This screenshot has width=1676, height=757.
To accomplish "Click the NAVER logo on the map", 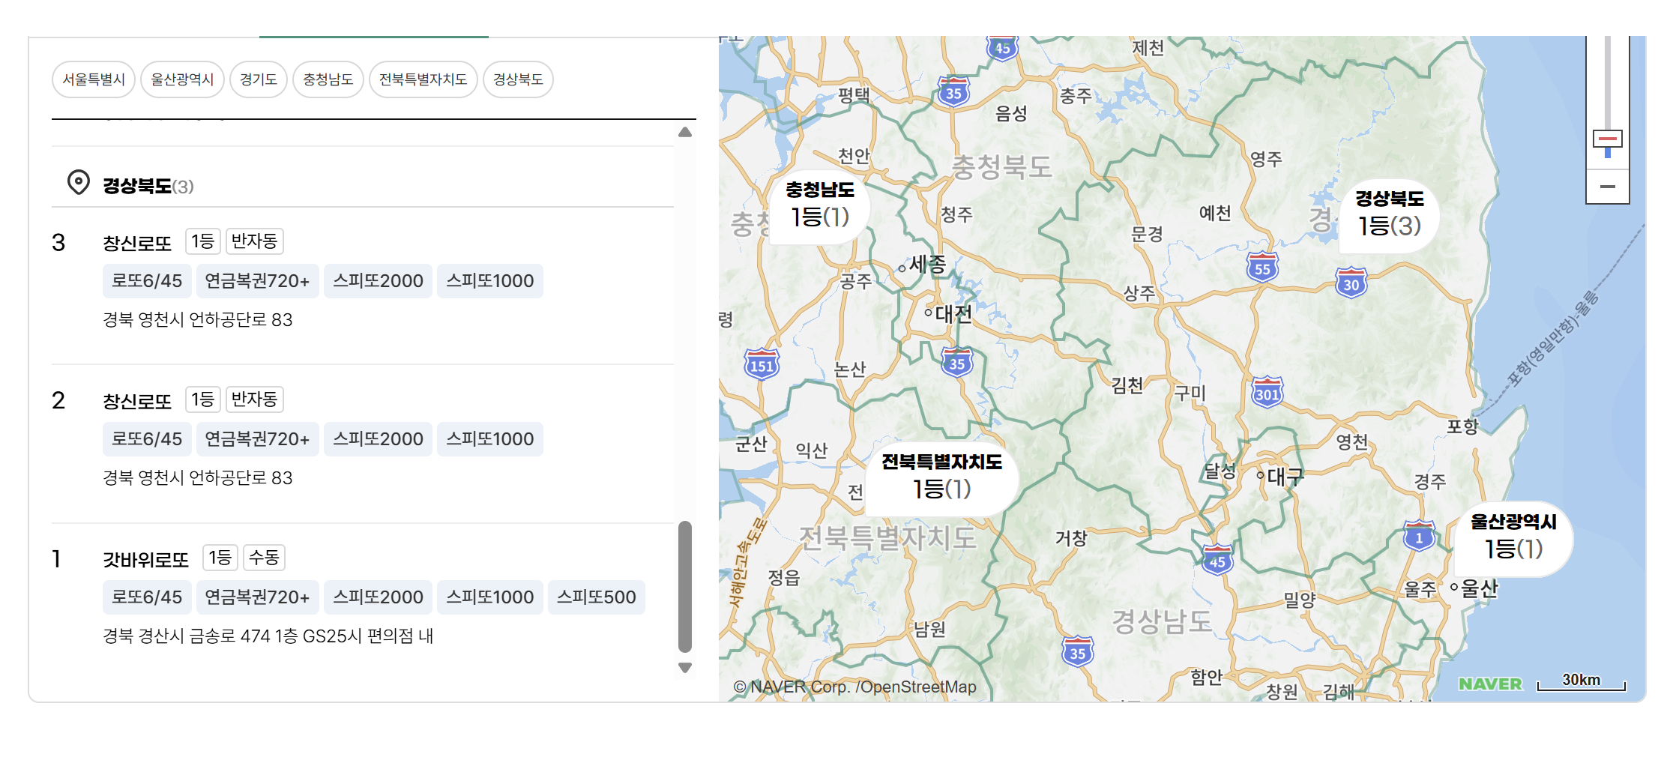I will tap(1490, 684).
